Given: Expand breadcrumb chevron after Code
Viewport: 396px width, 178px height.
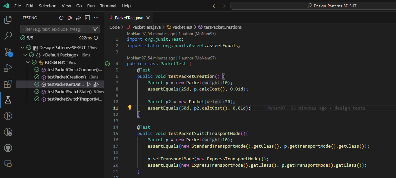Looking at the screenshot, I should click(123, 27).
